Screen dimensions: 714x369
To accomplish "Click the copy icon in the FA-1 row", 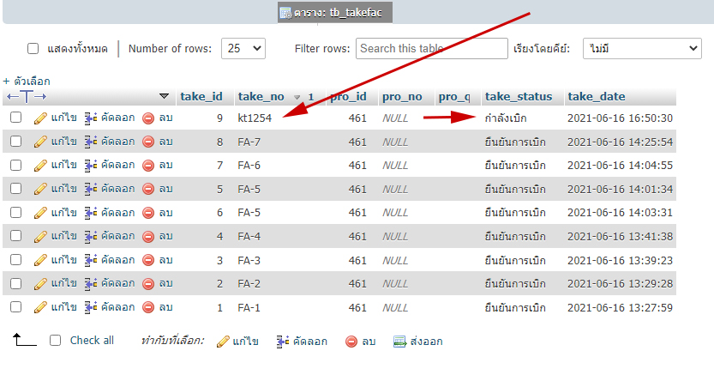I will pyautogui.click(x=91, y=307).
